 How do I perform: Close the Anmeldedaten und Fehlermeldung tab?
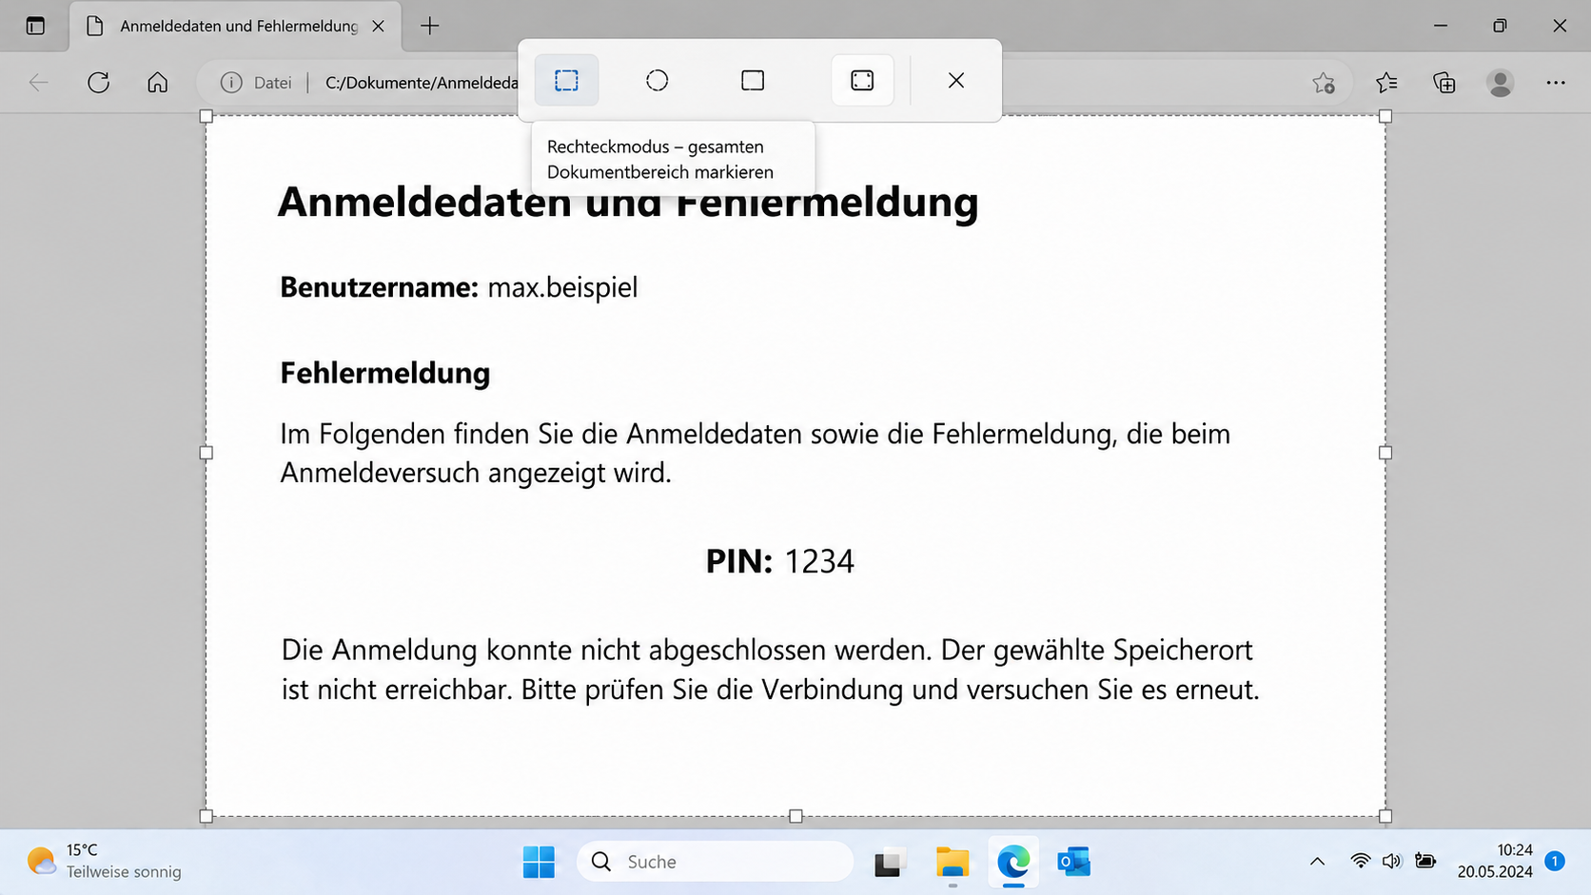(379, 27)
